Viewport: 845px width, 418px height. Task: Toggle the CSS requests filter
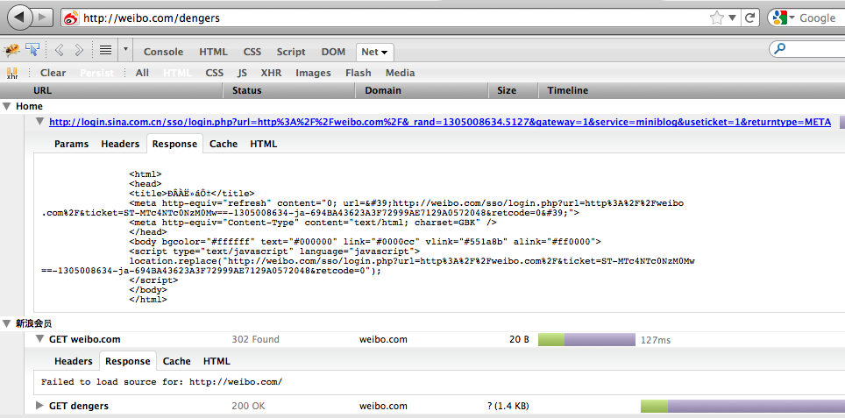(215, 73)
